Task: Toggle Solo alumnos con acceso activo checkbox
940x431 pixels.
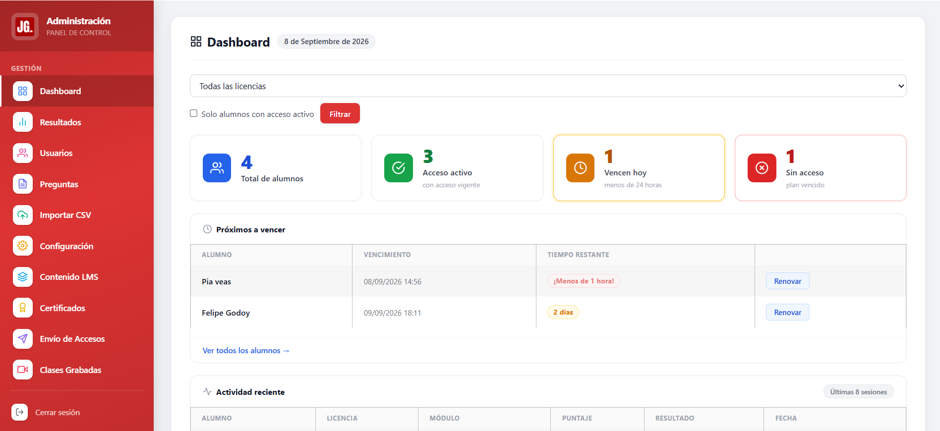Action: tap(194, 113)
